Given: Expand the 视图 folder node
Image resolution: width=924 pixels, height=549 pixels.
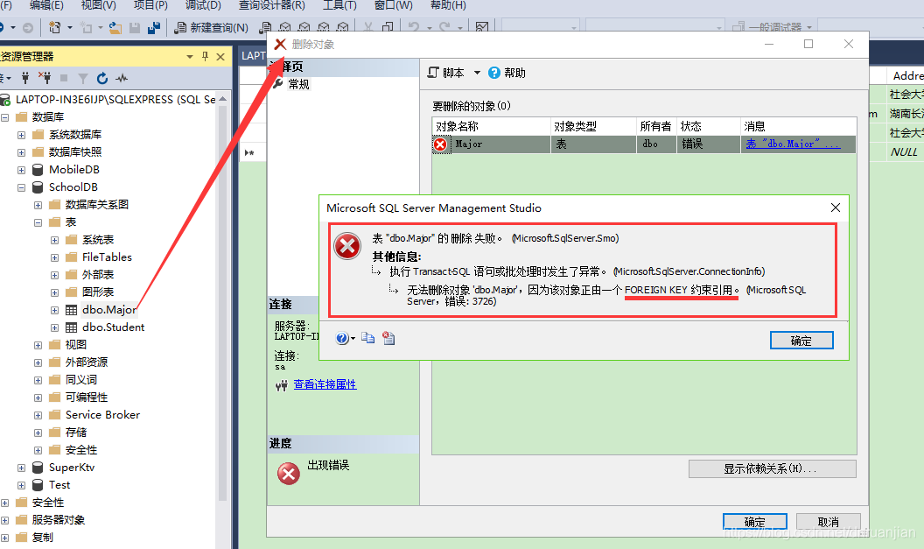Looking at the screenshot, I should coord(38,346).
